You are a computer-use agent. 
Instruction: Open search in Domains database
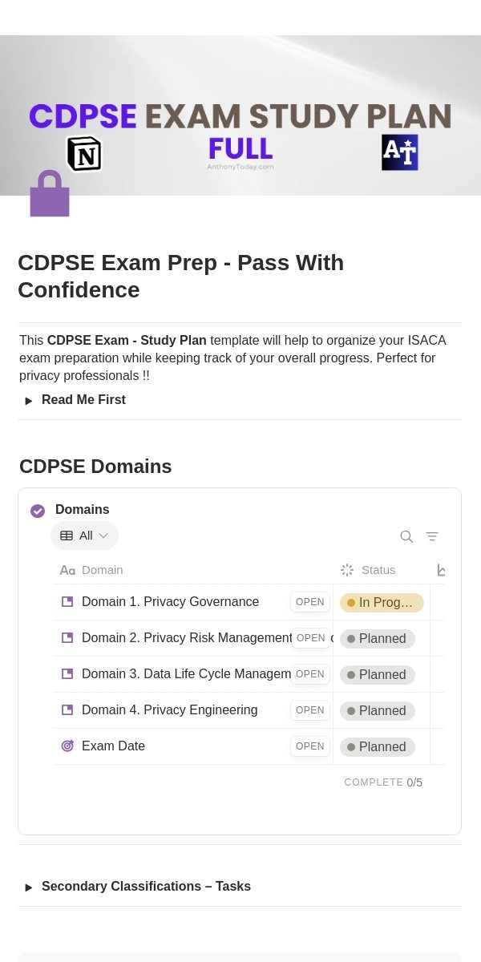point(406,536)
